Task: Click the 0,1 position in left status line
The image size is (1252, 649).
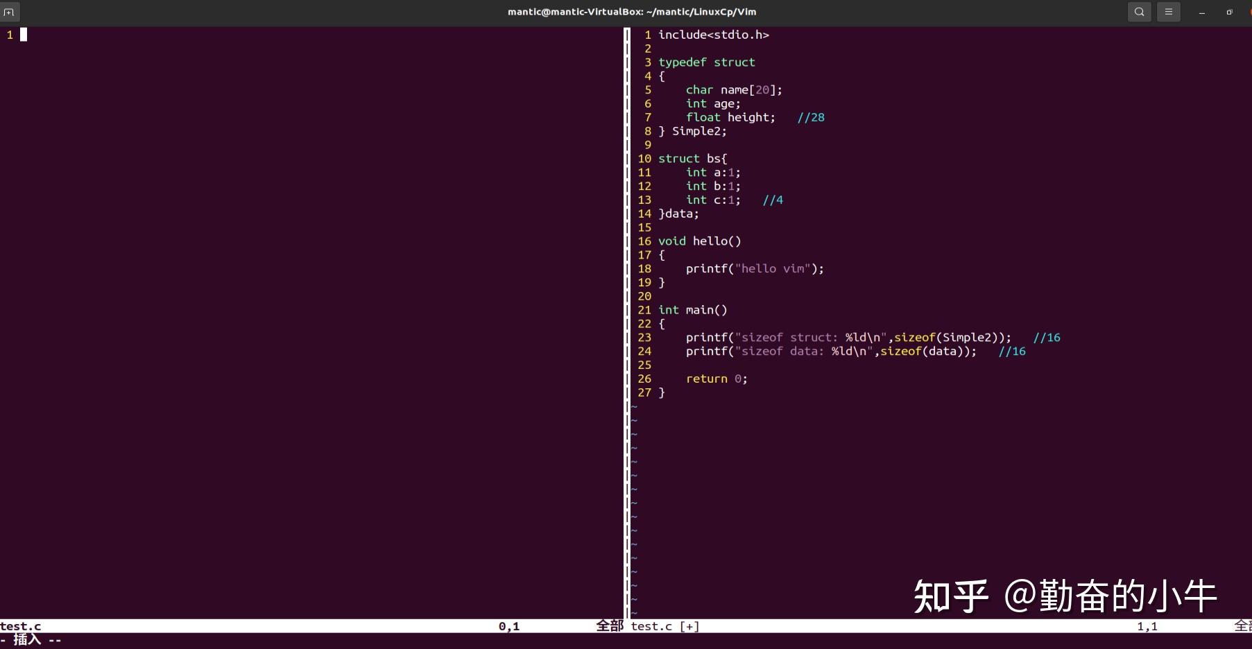Action: [x=508, y=626]
